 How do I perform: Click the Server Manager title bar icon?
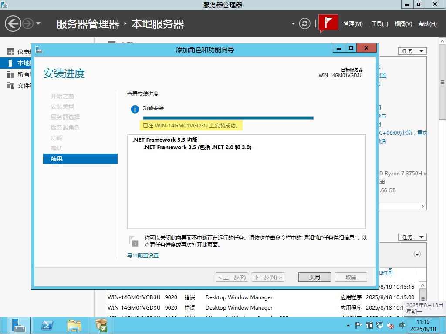(x=4, y=4)
